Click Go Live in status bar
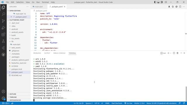 point(128,103)
